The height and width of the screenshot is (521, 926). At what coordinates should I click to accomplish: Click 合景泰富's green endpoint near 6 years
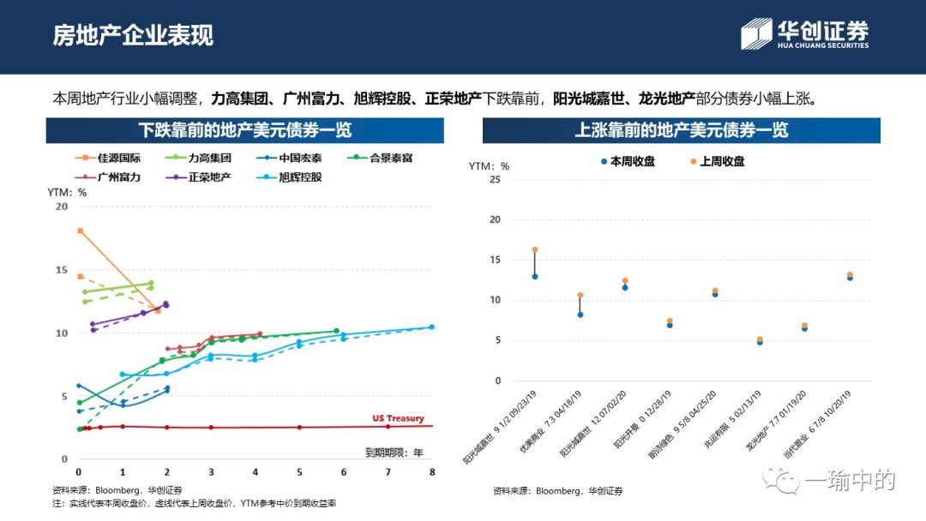[337, 331]
